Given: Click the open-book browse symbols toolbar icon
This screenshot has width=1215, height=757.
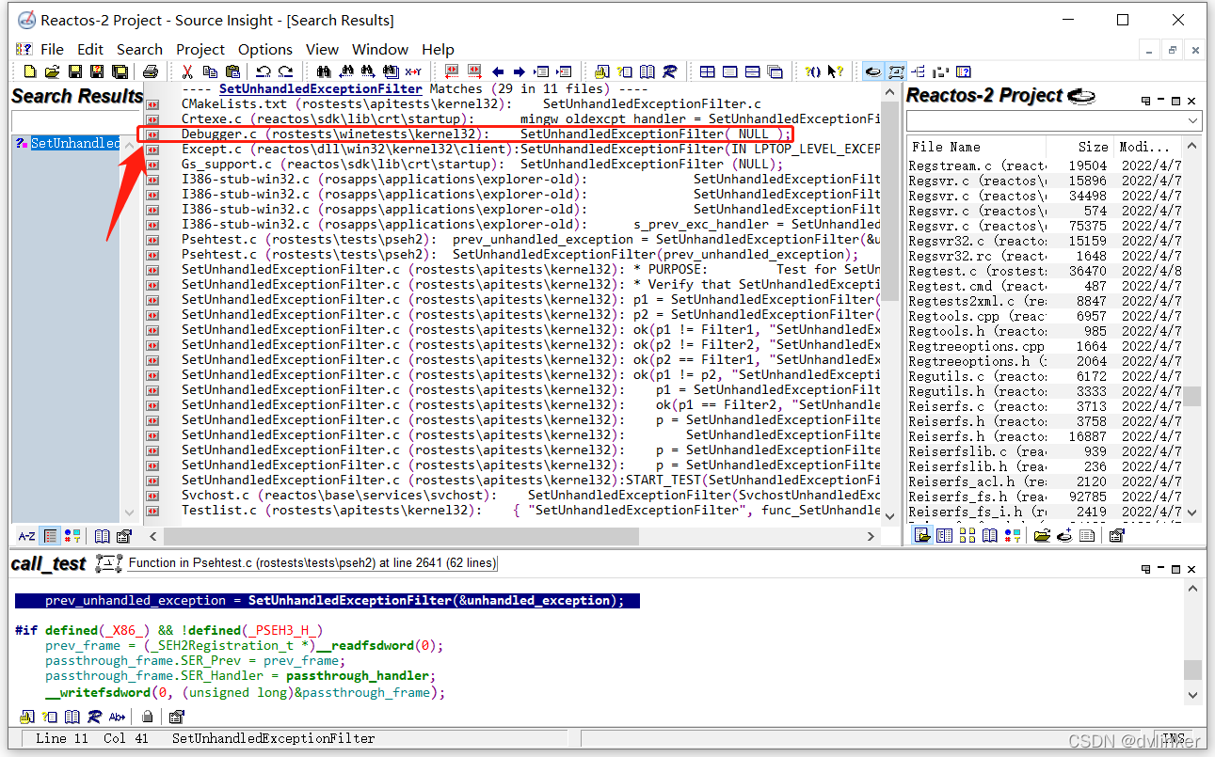Looking at the screenshot, I should (647, 71).
